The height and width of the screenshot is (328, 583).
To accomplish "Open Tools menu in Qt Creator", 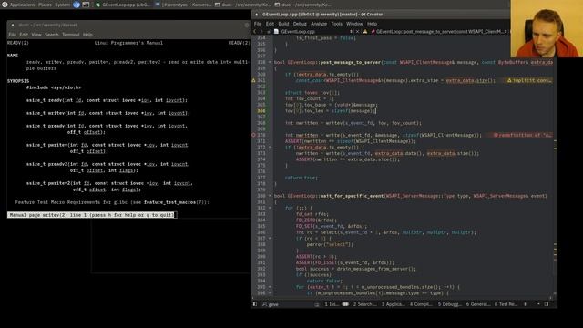I will click(336, 24).
